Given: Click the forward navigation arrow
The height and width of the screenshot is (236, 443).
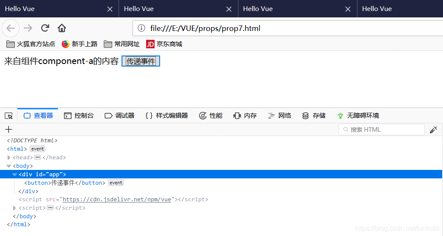Looking at the screenshot, I should point(28,28).
